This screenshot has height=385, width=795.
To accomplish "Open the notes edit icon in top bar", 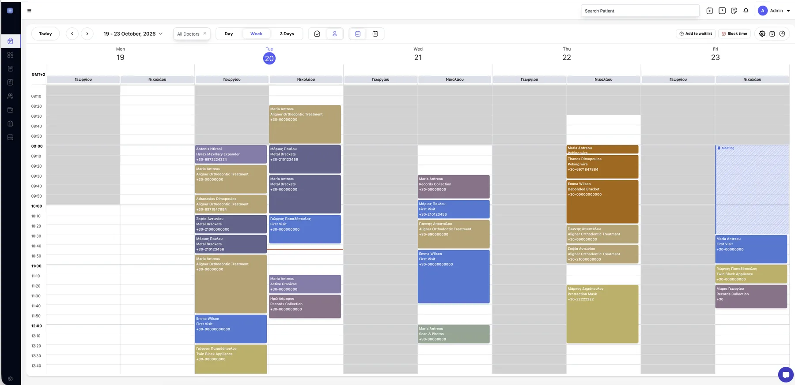I will (x=734, y=11).
